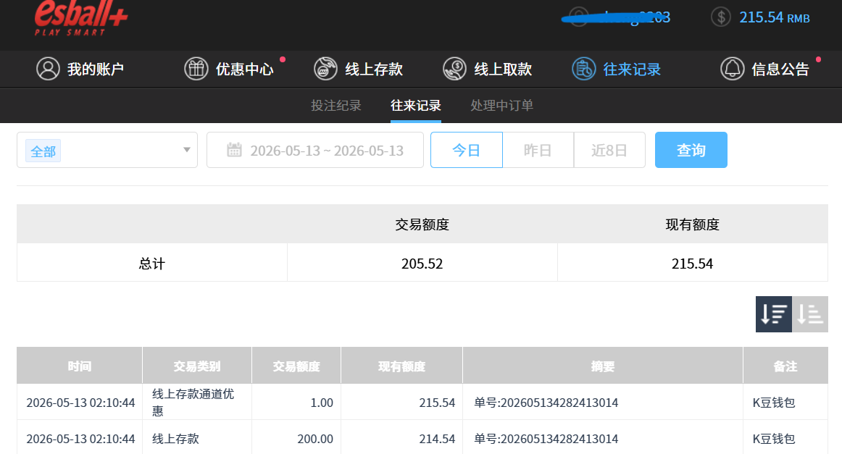Select 昨日 date filter

pyautogui.click(x=538, y=150)
